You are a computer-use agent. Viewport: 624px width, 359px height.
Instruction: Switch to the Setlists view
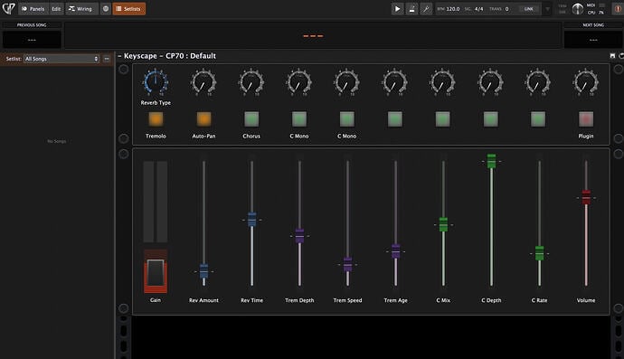tap(128, 9)
